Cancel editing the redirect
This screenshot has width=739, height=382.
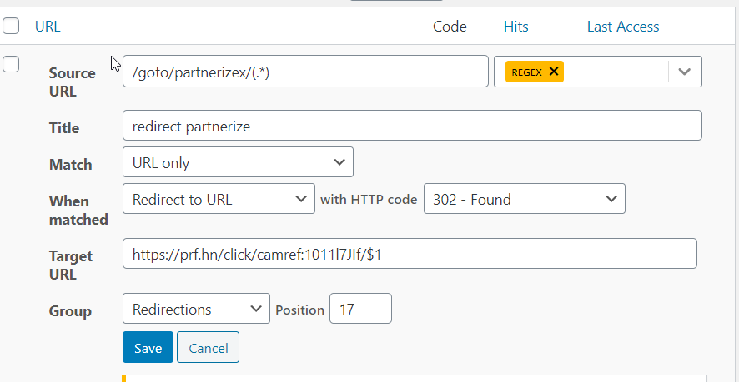[x=208, y=348]
